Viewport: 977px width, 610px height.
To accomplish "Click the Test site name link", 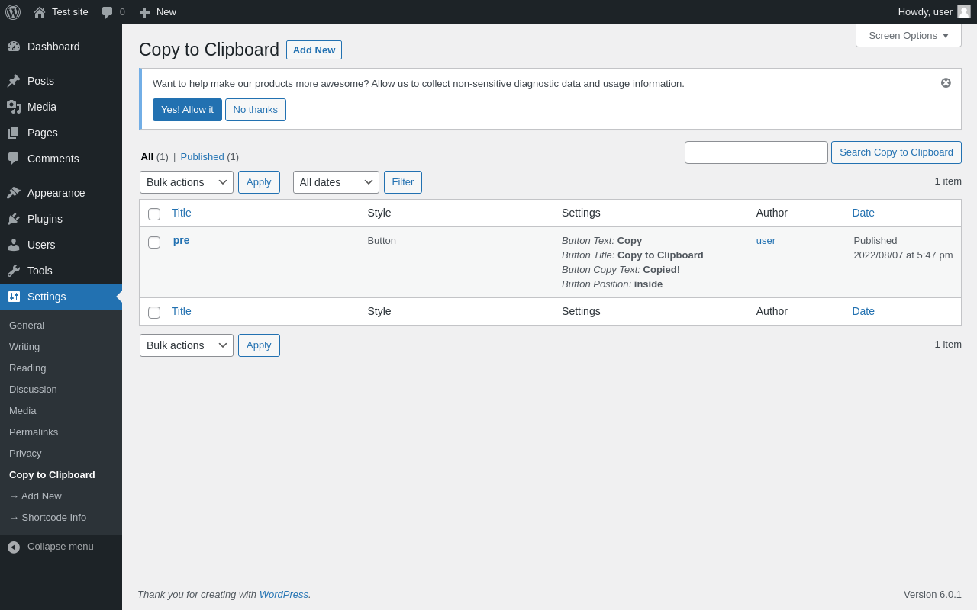I will click(70, 11).
